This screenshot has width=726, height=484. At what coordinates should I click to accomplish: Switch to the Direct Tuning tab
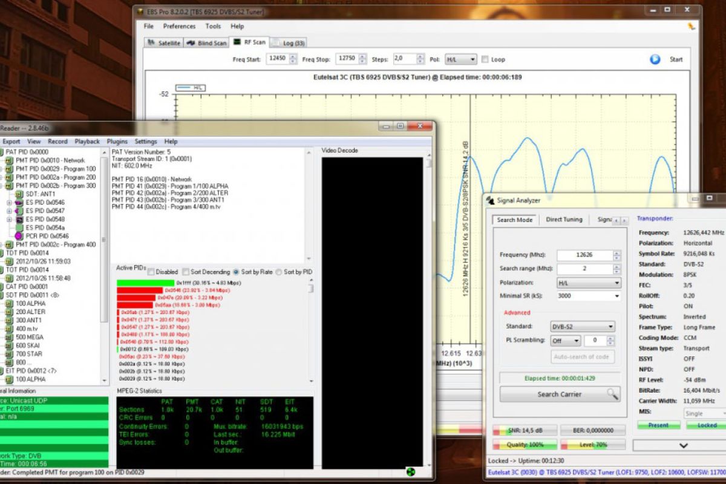564,220
